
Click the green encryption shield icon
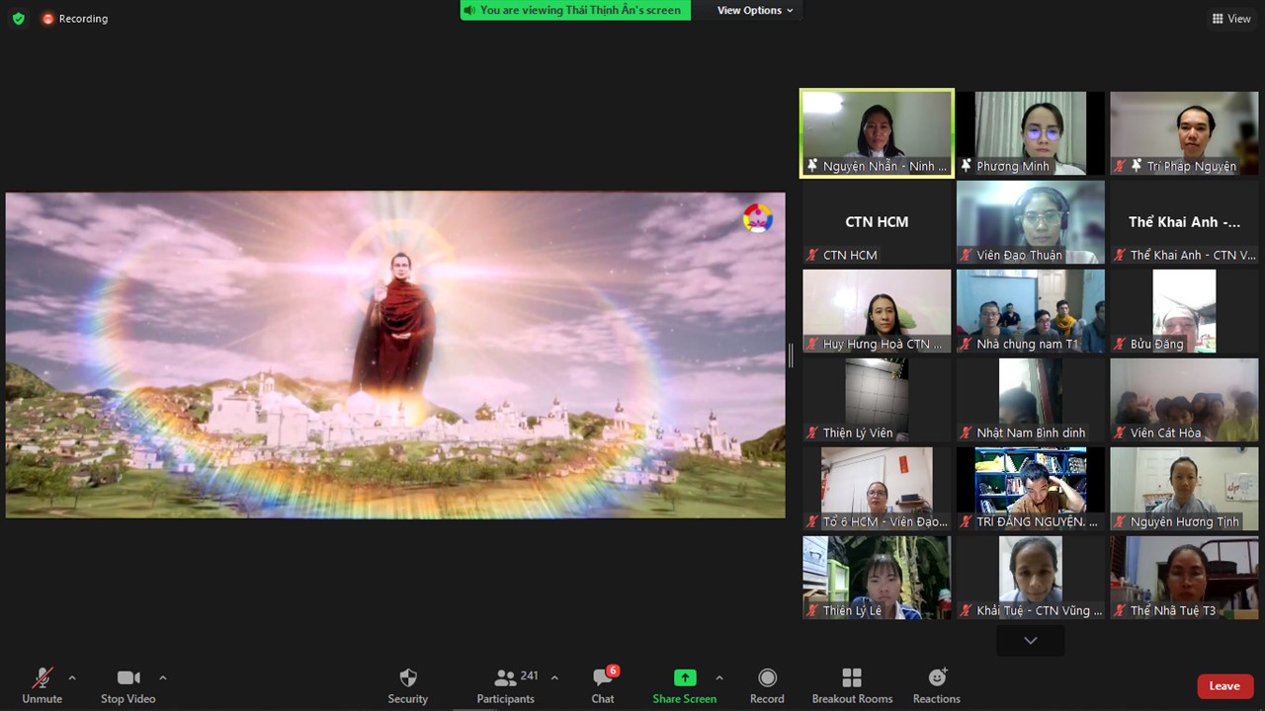[18, 19]
